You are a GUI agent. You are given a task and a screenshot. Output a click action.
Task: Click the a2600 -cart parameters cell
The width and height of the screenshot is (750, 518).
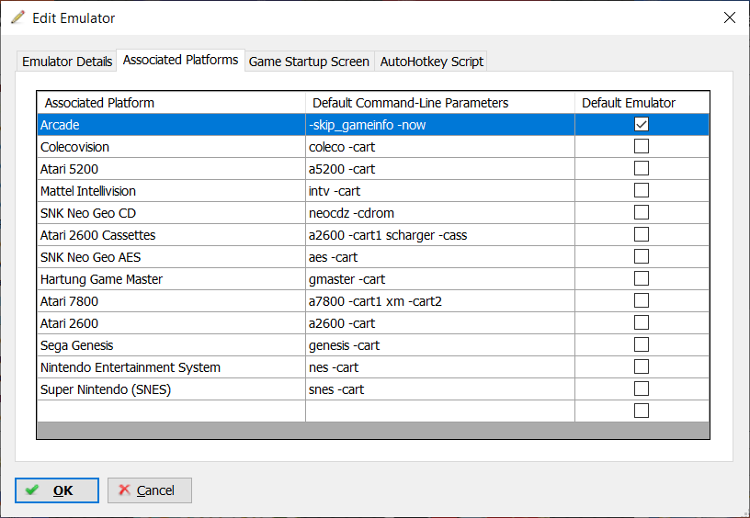(x=440, y=323)
